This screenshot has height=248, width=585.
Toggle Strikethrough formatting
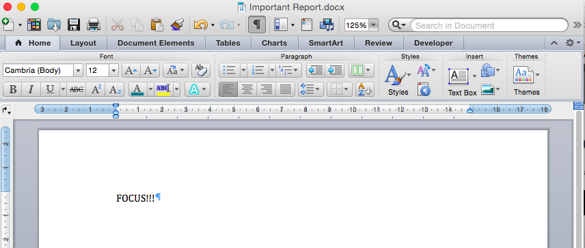(x=77, y=90)
